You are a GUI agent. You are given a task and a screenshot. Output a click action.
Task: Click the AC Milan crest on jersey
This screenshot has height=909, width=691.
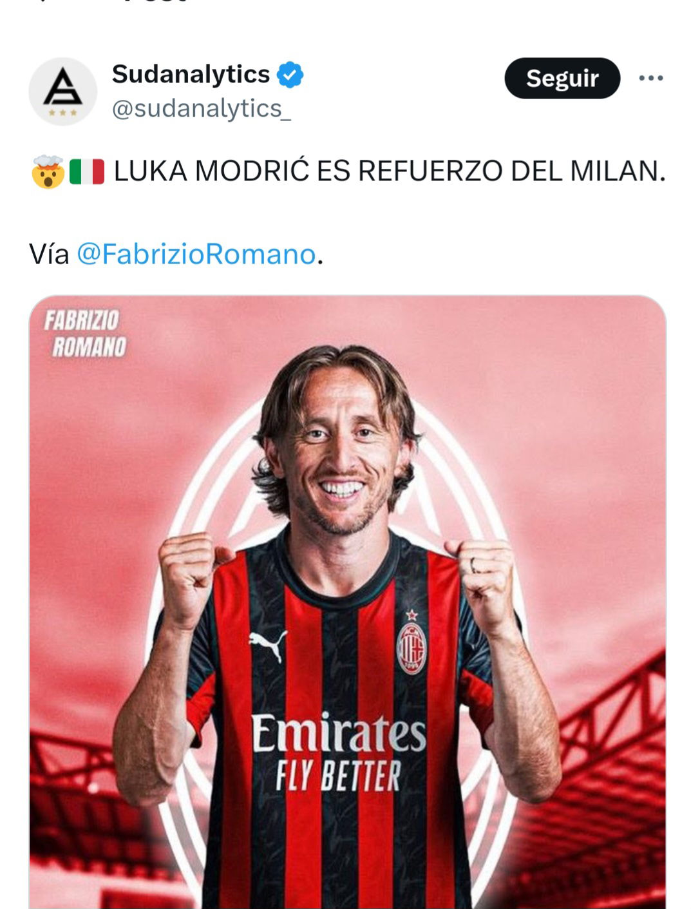(x=412, y=647)
